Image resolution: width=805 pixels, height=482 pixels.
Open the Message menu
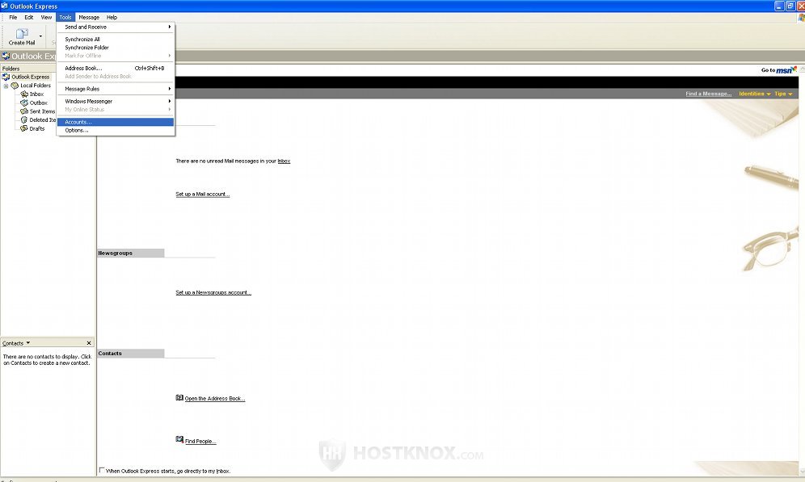pyautogui.click(x=89, y=17)
